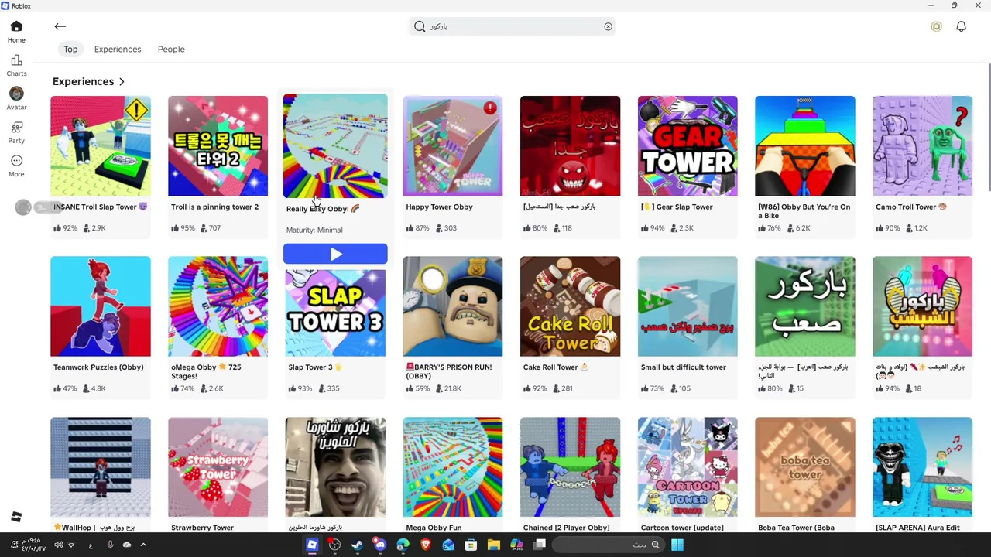Open Camo Troll Tower thumbnail
991x557 pixels.
[922, 145]
